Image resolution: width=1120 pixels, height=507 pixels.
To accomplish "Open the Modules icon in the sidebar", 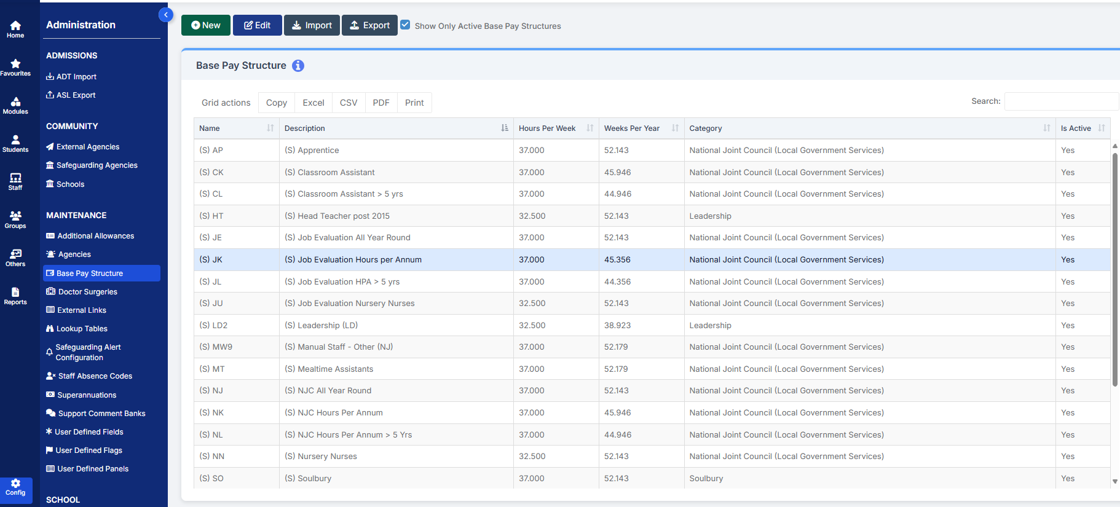I will 15,105.
